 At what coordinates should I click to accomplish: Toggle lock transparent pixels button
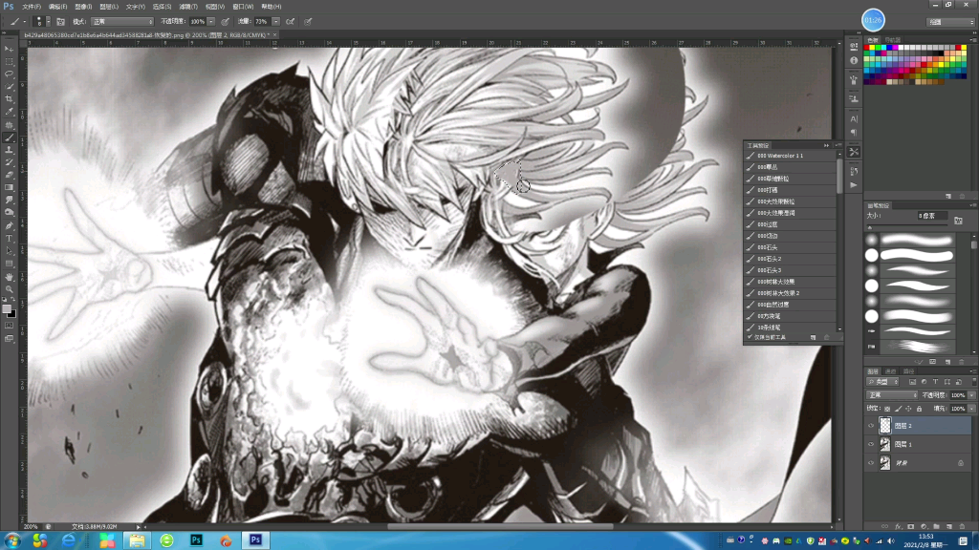point(887,409)
